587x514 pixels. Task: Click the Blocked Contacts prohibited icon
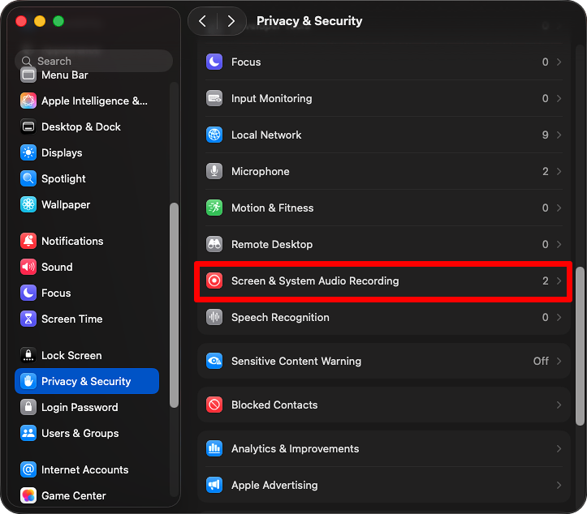[214, 405]
